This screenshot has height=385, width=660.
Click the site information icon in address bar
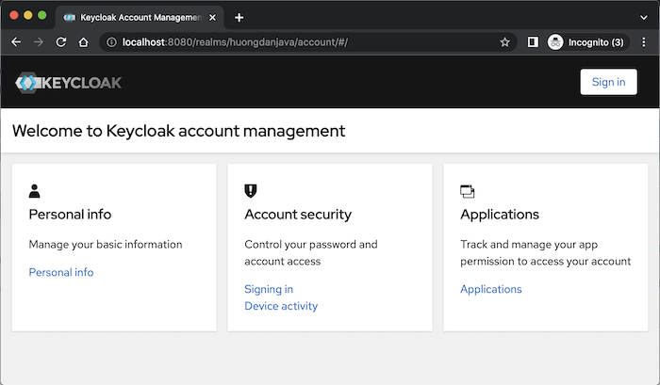[x=111, y=42]
